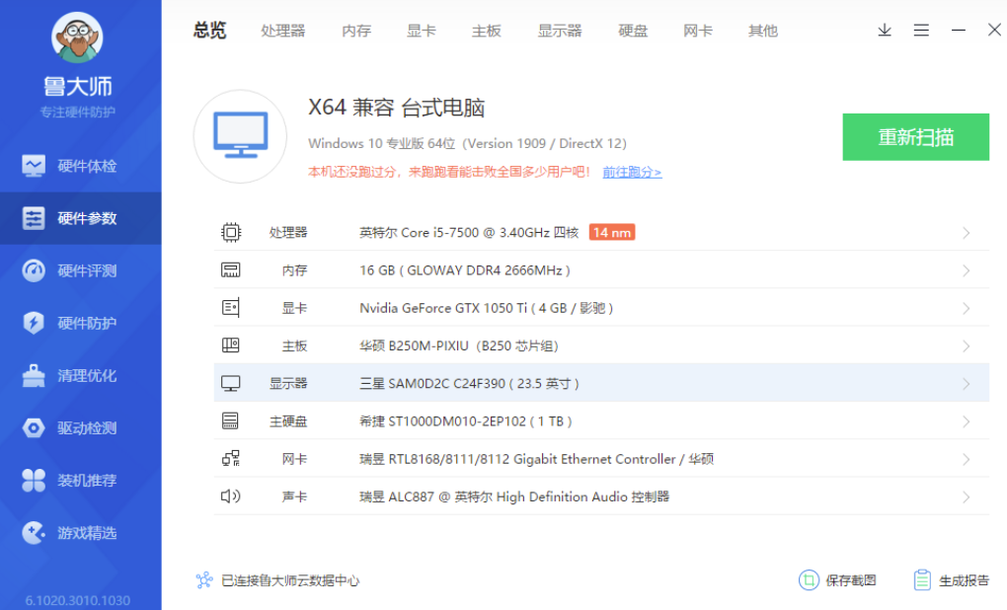The width and height of the screenshot is (1007, 610).
Task: Click Nvidia GeForce GTX 1050 Ti text
Action: [x=486, y=308]
